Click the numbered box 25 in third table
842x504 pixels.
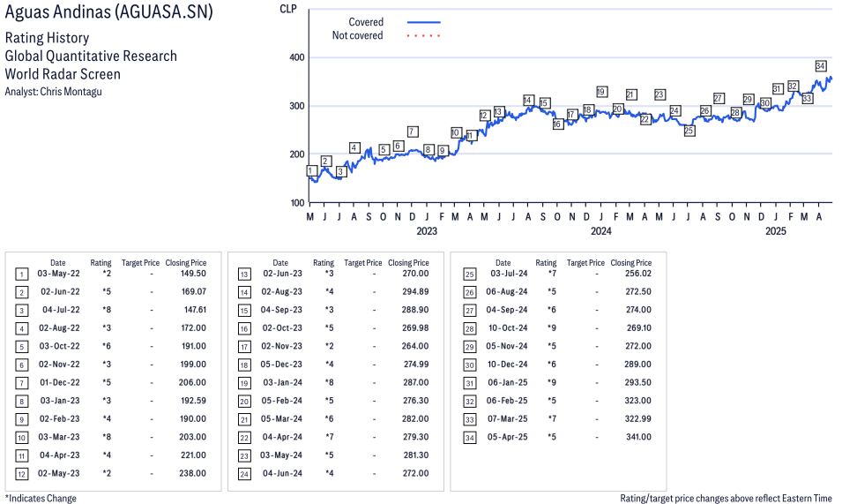pos(470,275)
